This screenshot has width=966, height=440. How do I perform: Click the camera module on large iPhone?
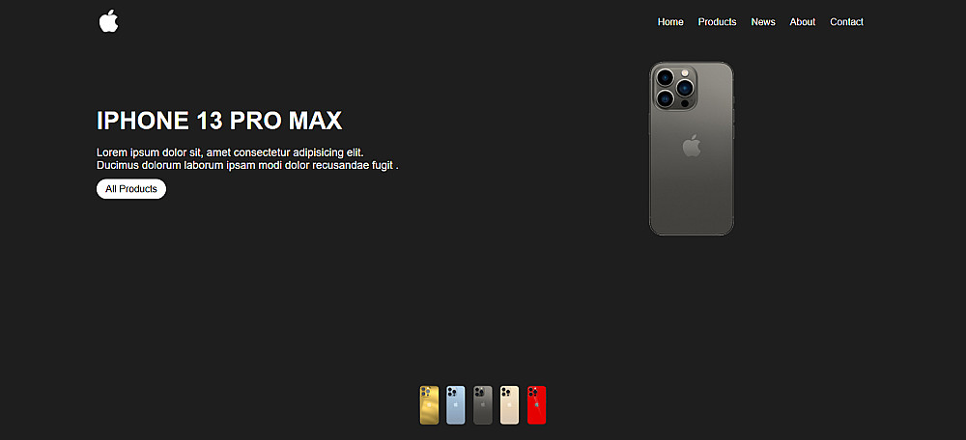click(674, 88)
